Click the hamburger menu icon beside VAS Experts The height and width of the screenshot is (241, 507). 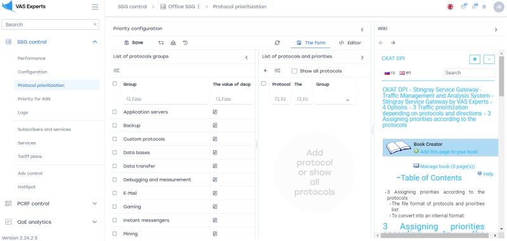click(94, 7)
